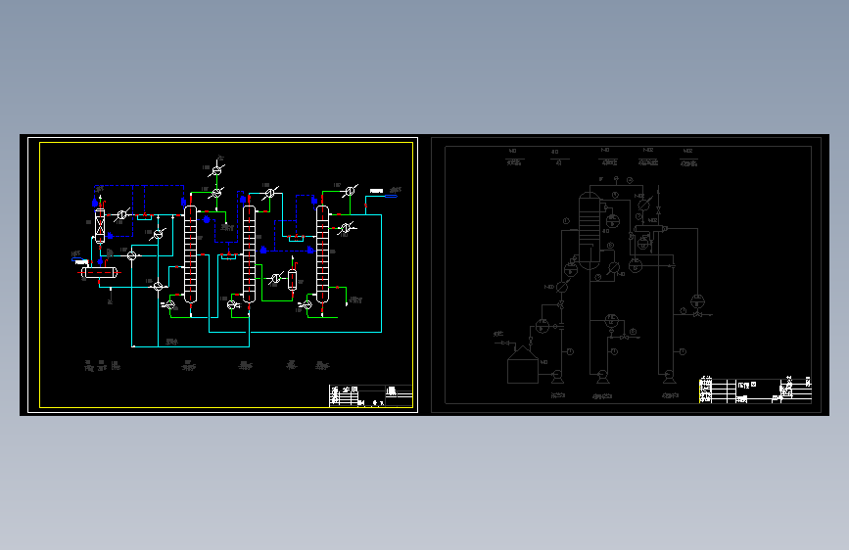
Task: Pick the storage tank with peaked roof
Action: pos(523,364)
